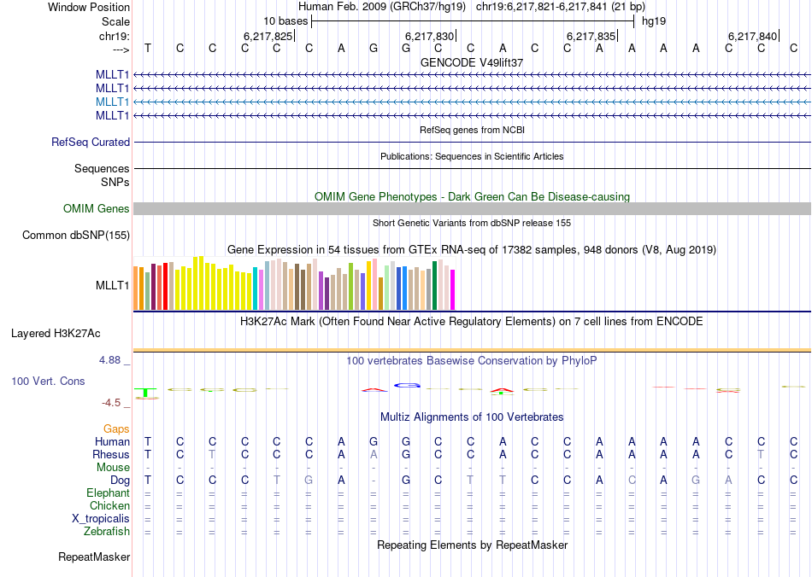Click the Gaps label in Multiz track
The image size is (812, 577).
116,428
